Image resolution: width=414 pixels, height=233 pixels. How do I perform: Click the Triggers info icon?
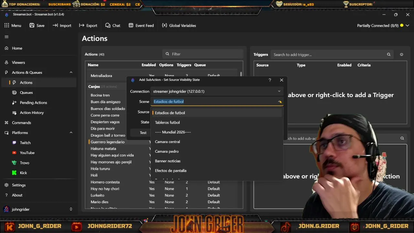coord(401,55)
